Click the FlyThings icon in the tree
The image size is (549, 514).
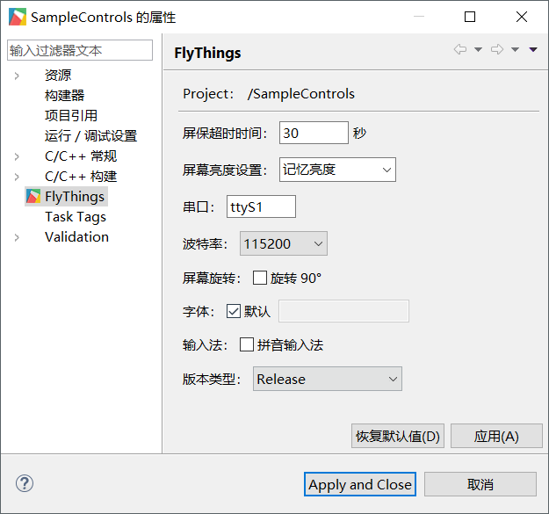[33, 197]
